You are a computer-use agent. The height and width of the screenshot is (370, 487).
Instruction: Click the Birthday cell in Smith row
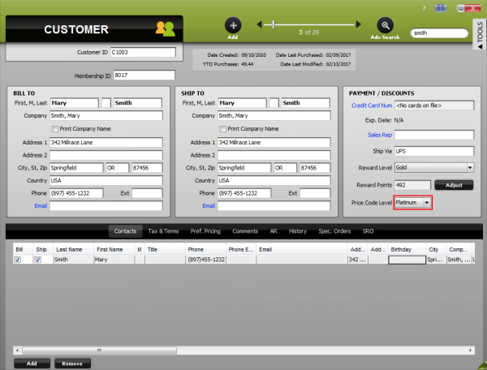click(x=407, y=260)
